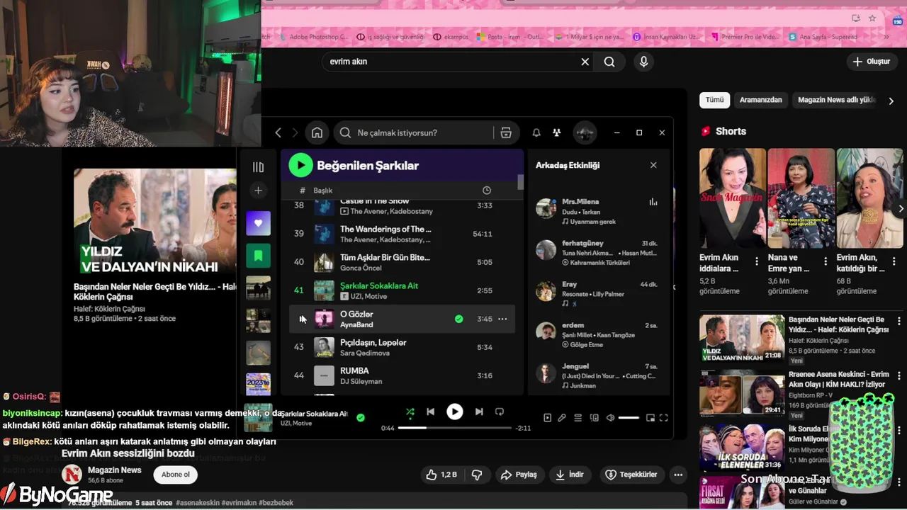This screenshot has width=907, height=510.
Task: Open Raenee Asena Keskinci video thumbnail
Action: [x=742, y=392]
